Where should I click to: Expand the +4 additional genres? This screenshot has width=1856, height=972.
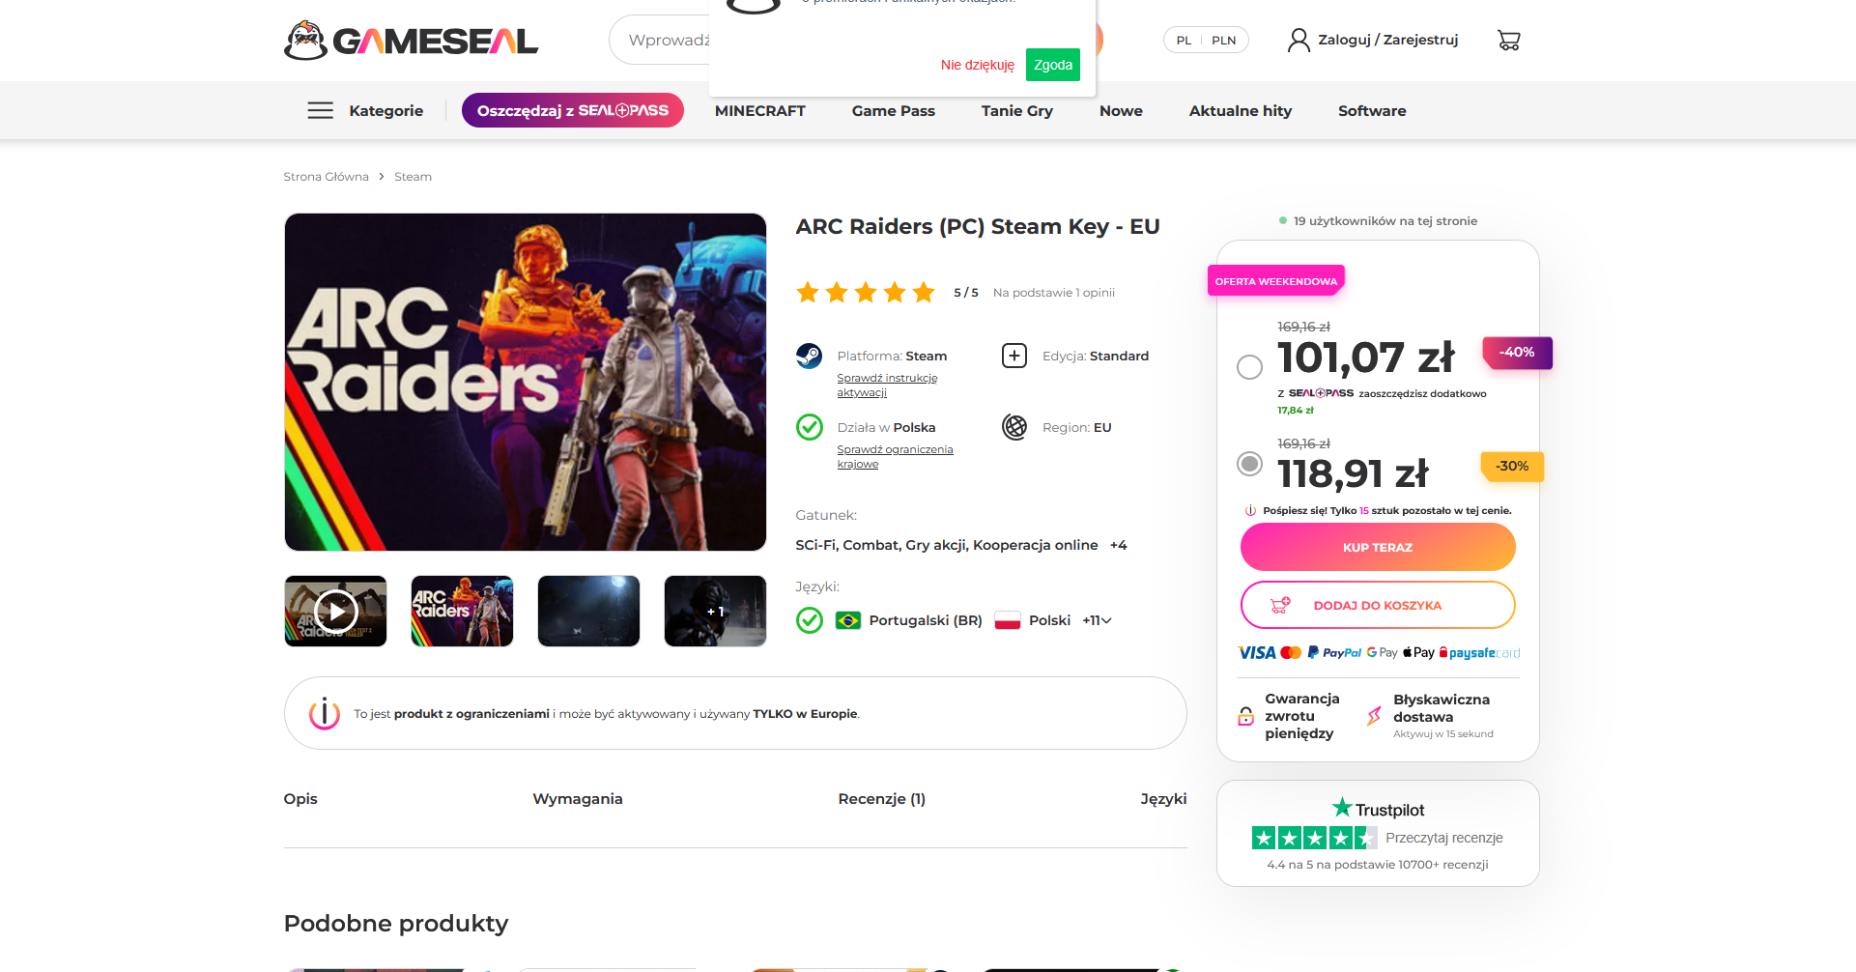coord(1118,545)
